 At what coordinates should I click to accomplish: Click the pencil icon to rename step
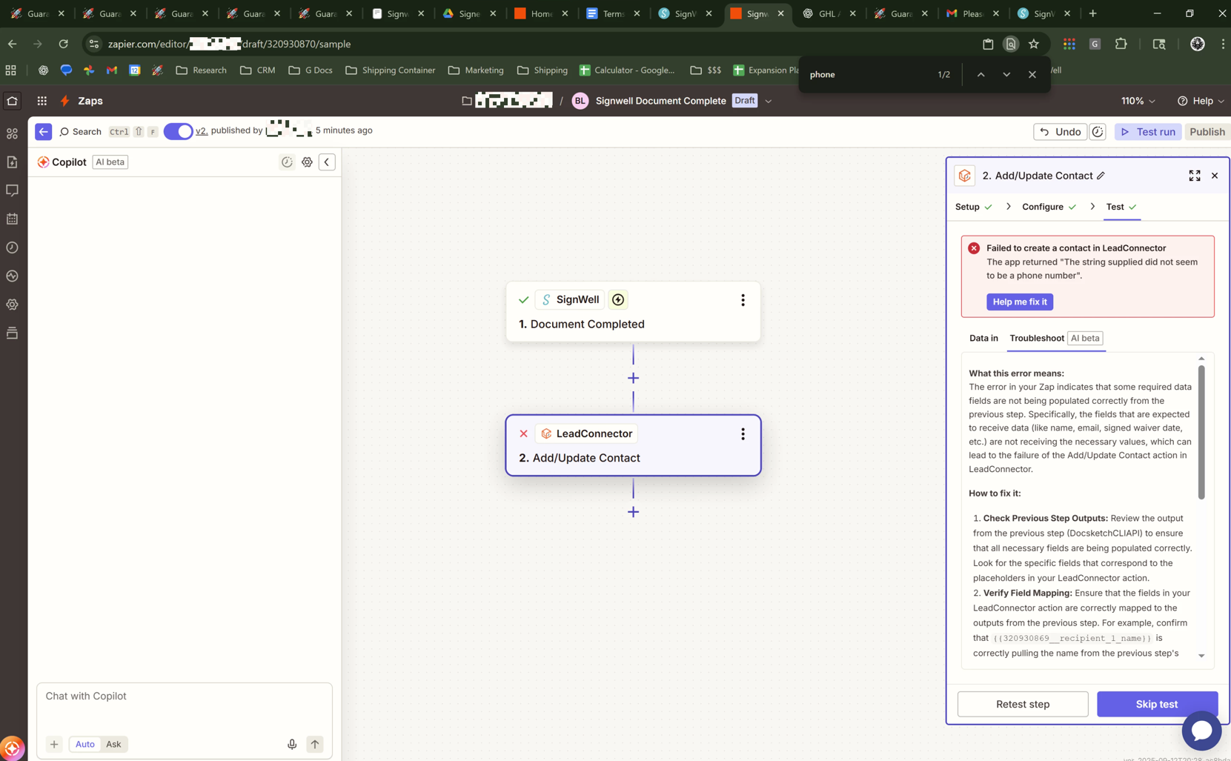click(x=1101, y=176)
